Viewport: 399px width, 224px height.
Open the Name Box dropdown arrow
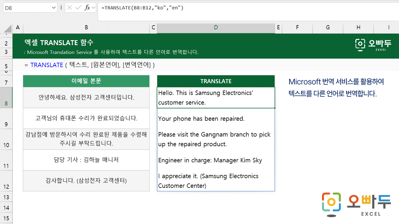pos(53,7)
